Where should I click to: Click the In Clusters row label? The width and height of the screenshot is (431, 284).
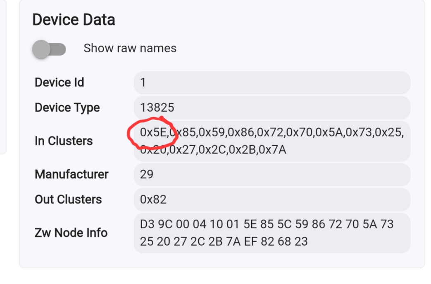coord(64,141)
